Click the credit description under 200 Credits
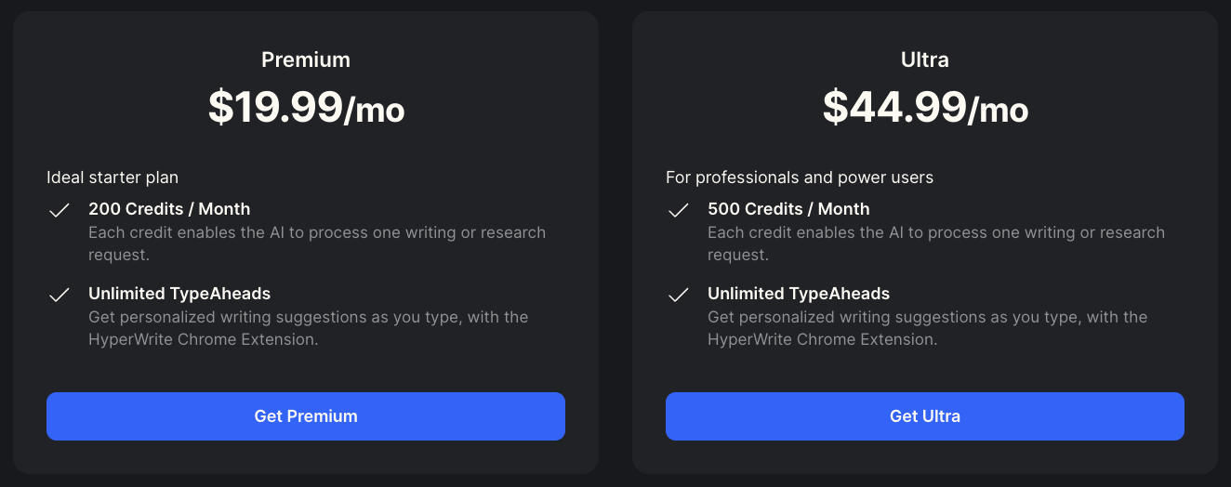This screenshot has height=487, width=1231. tap(316, 243)
